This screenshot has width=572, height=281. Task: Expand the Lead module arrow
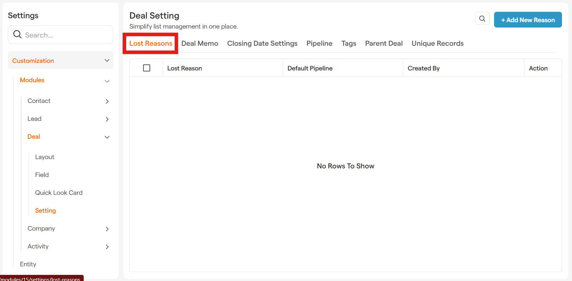[x=107, y=119]
